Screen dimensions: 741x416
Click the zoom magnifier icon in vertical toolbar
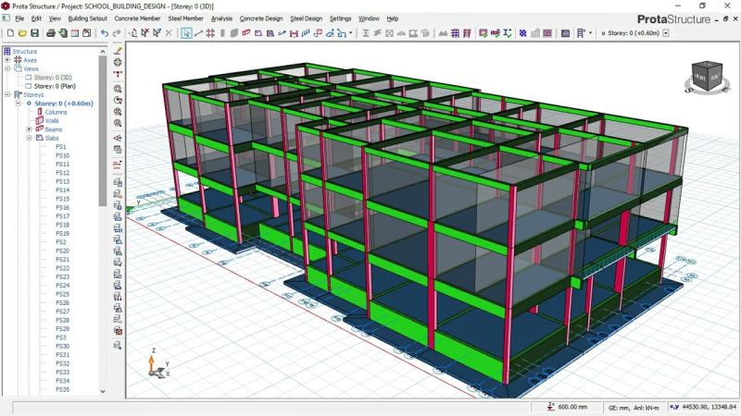click(x=118, y=89)
